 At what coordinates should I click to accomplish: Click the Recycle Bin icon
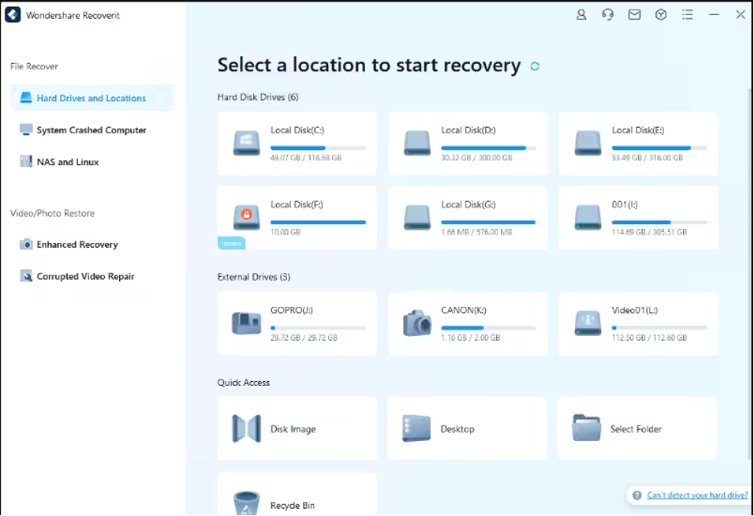click(247, 503)
